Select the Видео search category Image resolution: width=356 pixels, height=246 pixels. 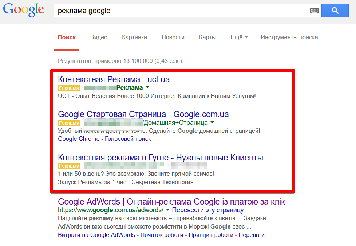click(98, 37)
